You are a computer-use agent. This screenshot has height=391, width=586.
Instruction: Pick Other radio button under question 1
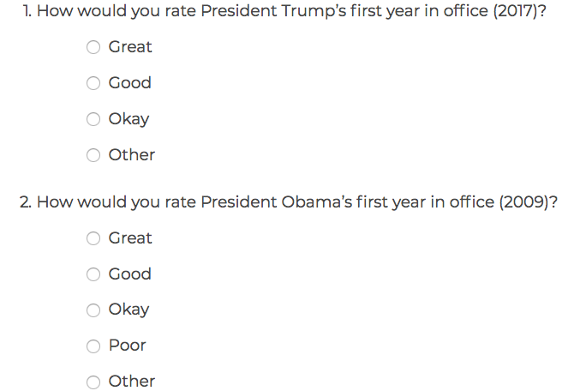(x=93, y=156)
